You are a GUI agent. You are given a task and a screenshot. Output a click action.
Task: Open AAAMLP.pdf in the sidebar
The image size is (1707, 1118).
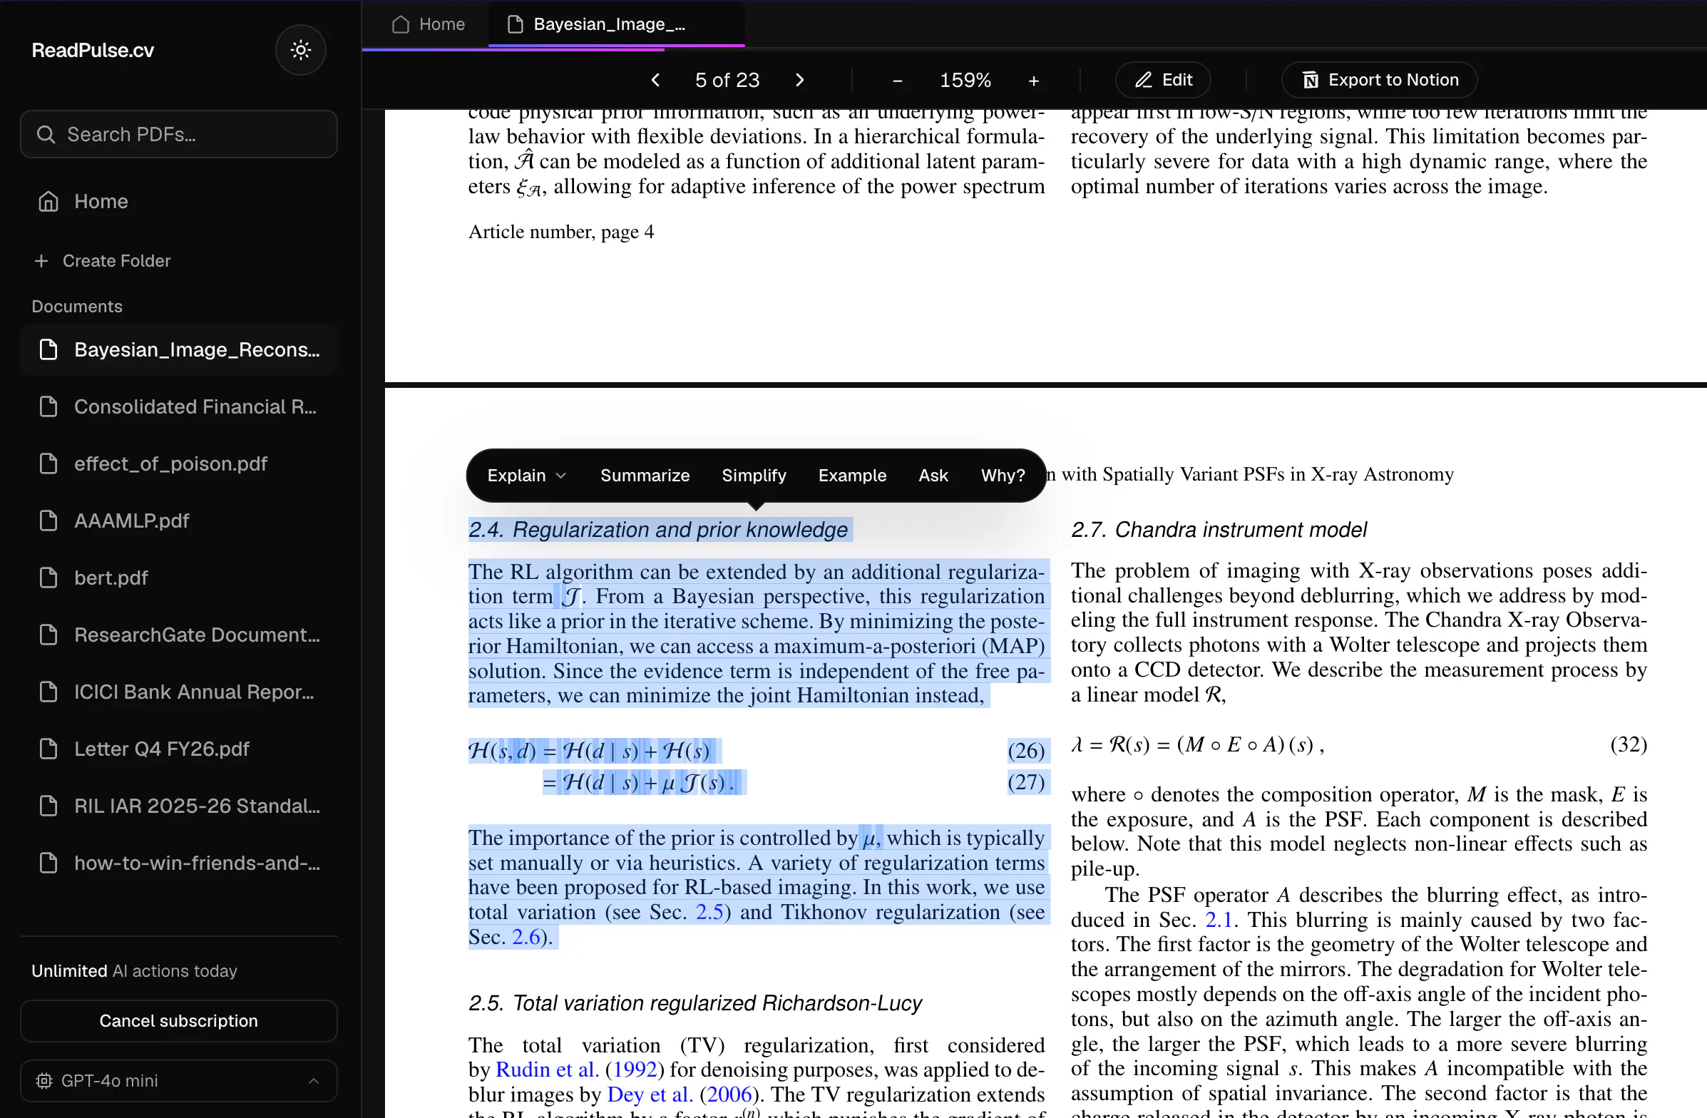tap(178, 520)
